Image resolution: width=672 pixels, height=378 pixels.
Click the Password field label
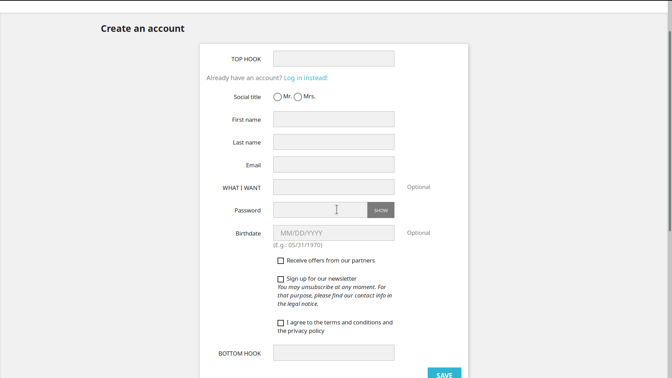(247, 210)
